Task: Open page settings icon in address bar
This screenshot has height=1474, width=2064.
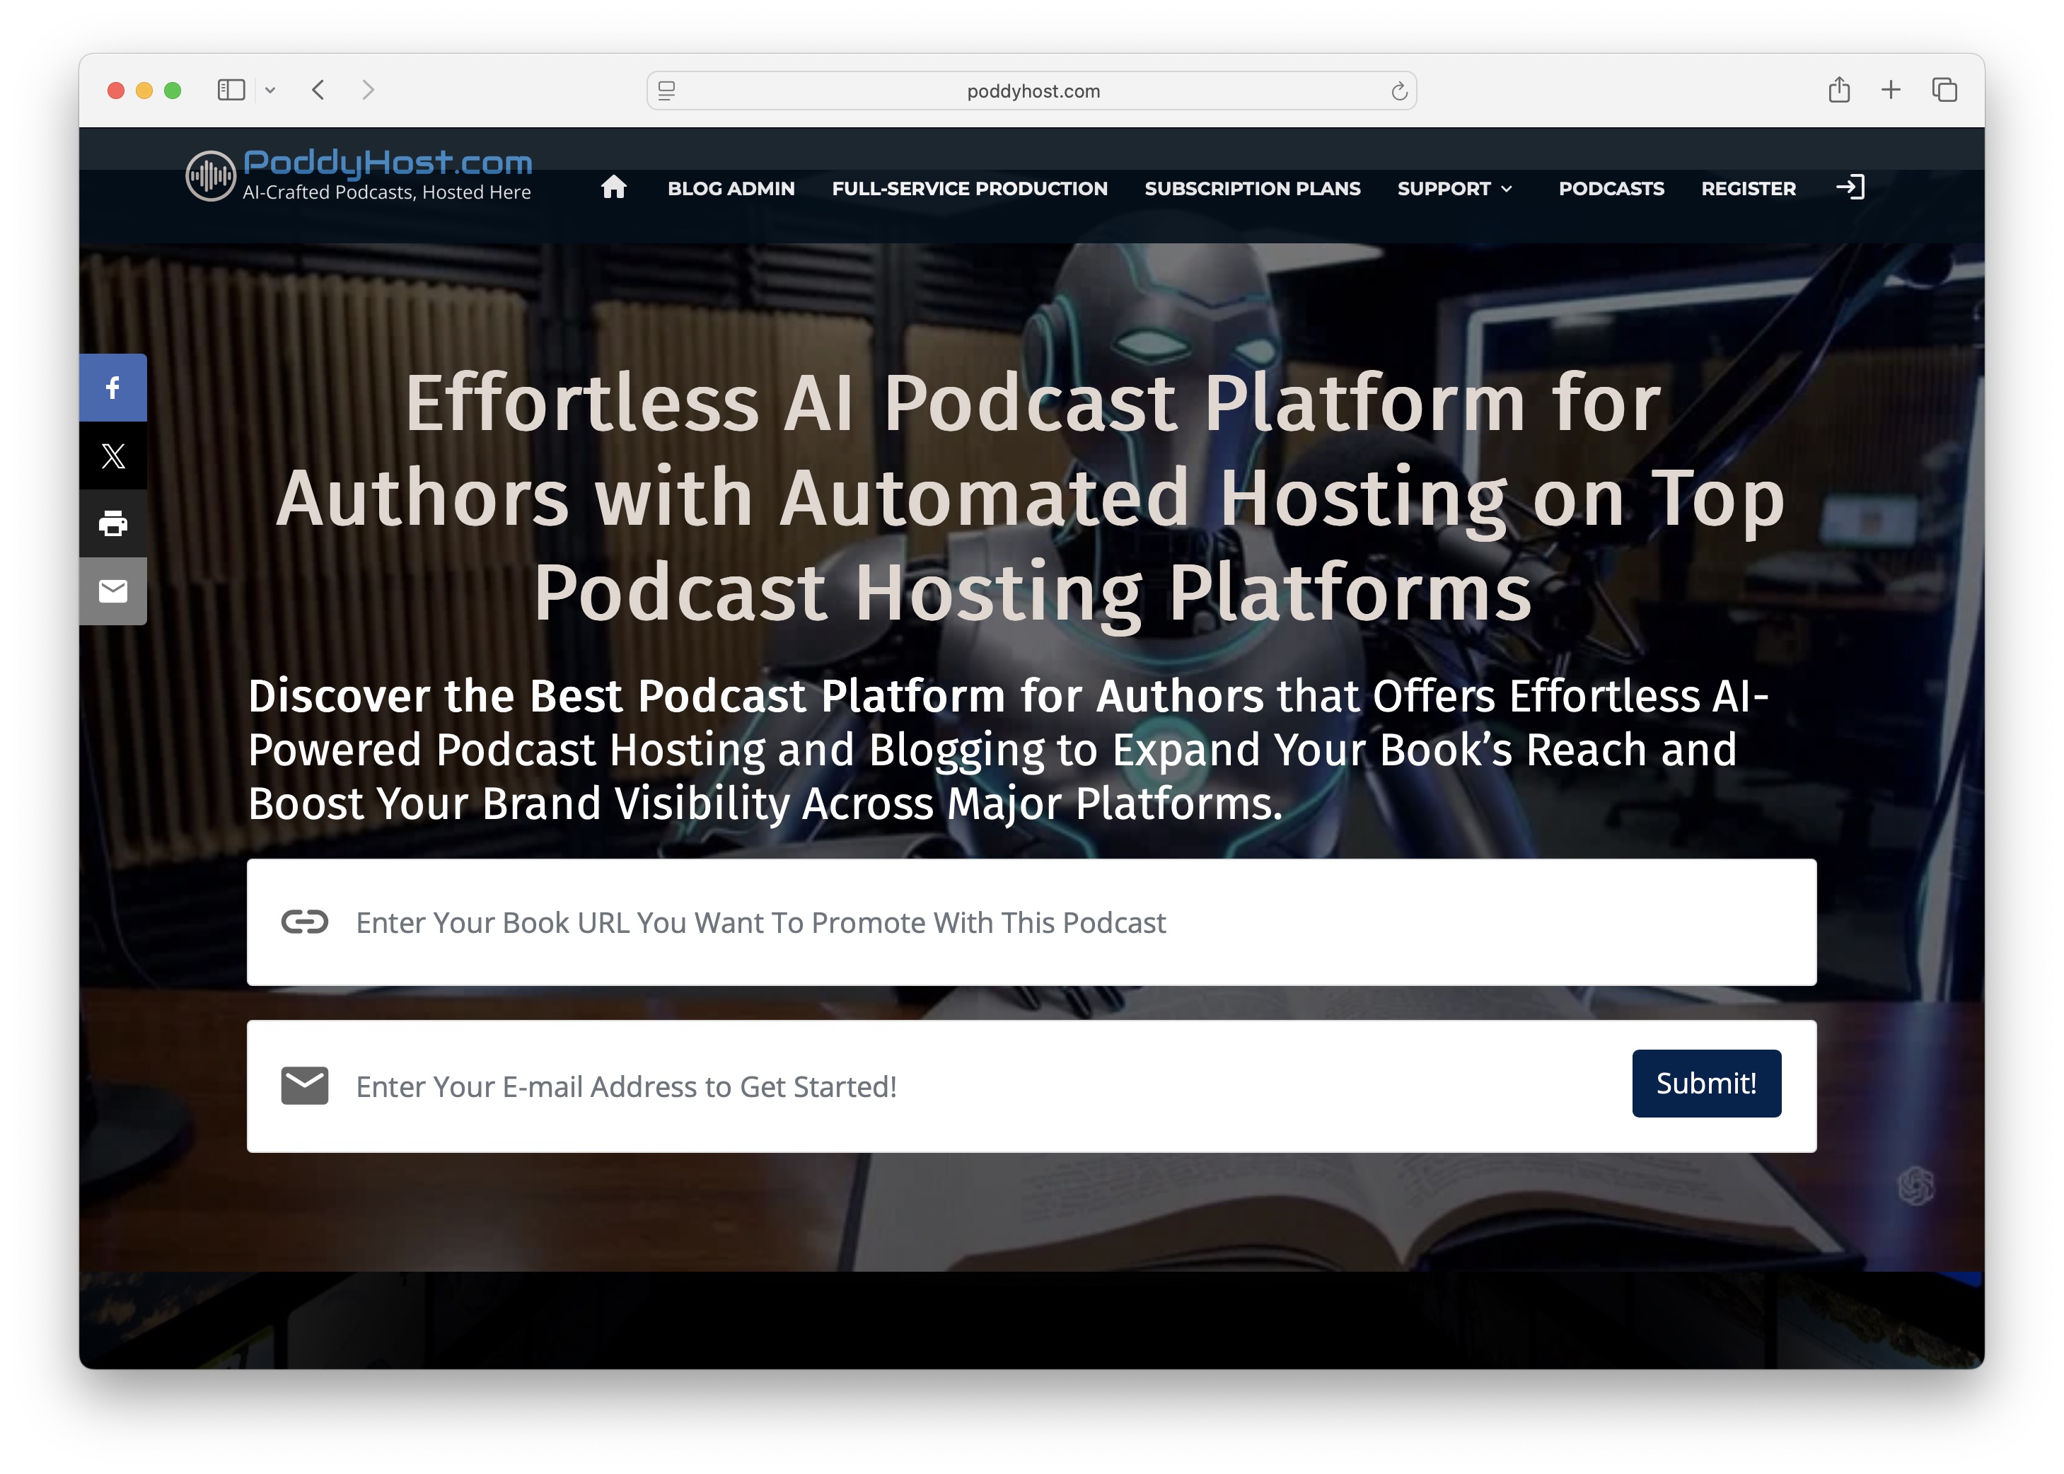Action: click(x=666, y=91)
